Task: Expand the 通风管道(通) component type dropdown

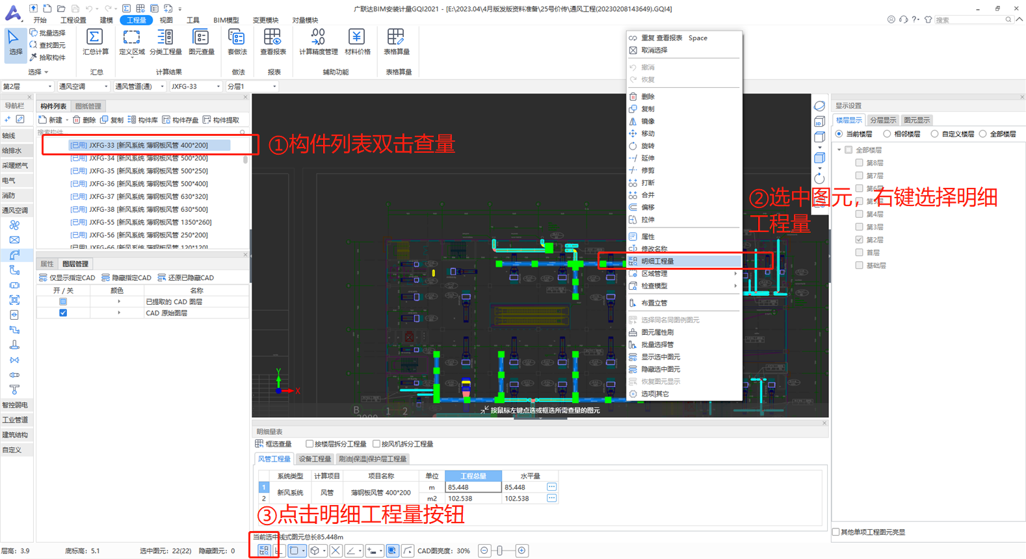Action: click(x=139, y=86)
